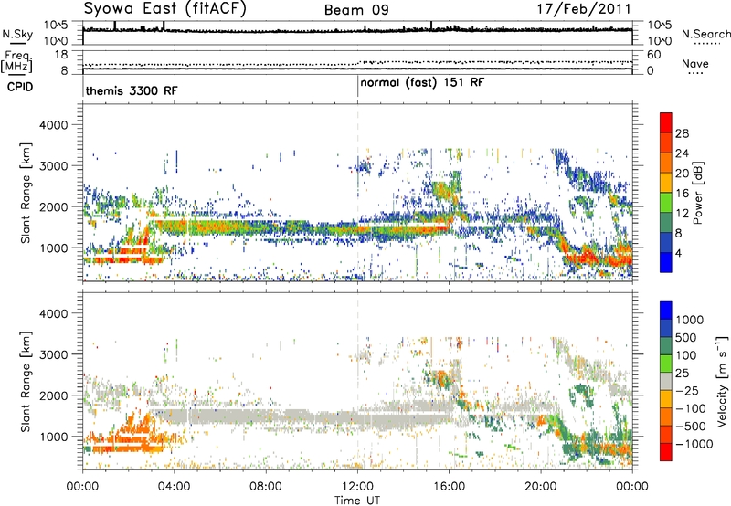This screenshot has width=731, height=506.
Task: Click the 'Syowa East (fitACF)' plot title
Action: (x=165, y=9)
